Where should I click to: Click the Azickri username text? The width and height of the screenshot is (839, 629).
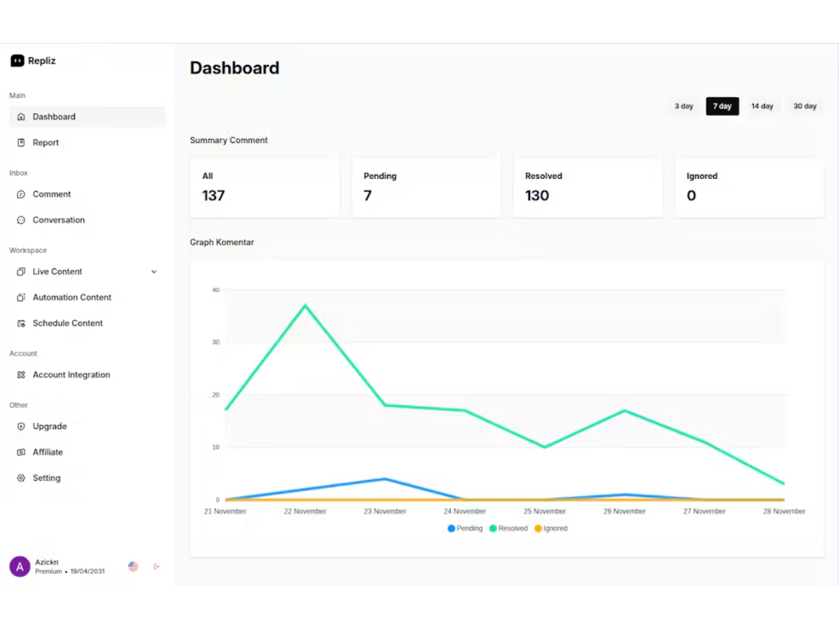pos(47,562)
